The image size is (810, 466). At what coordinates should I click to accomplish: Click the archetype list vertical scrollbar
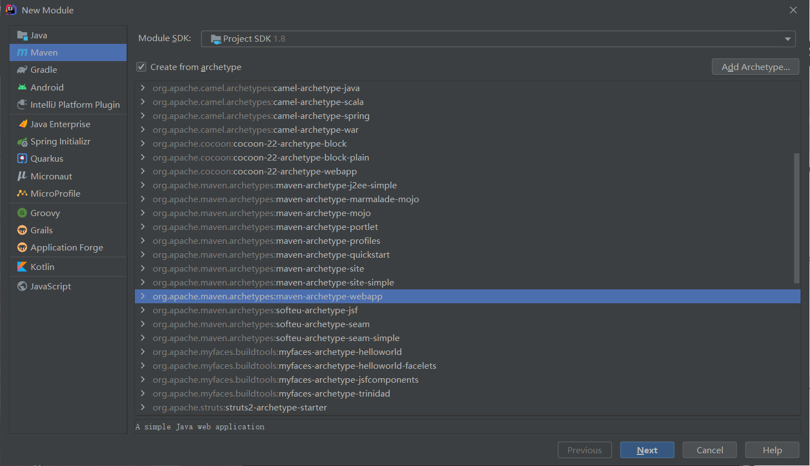797,219
